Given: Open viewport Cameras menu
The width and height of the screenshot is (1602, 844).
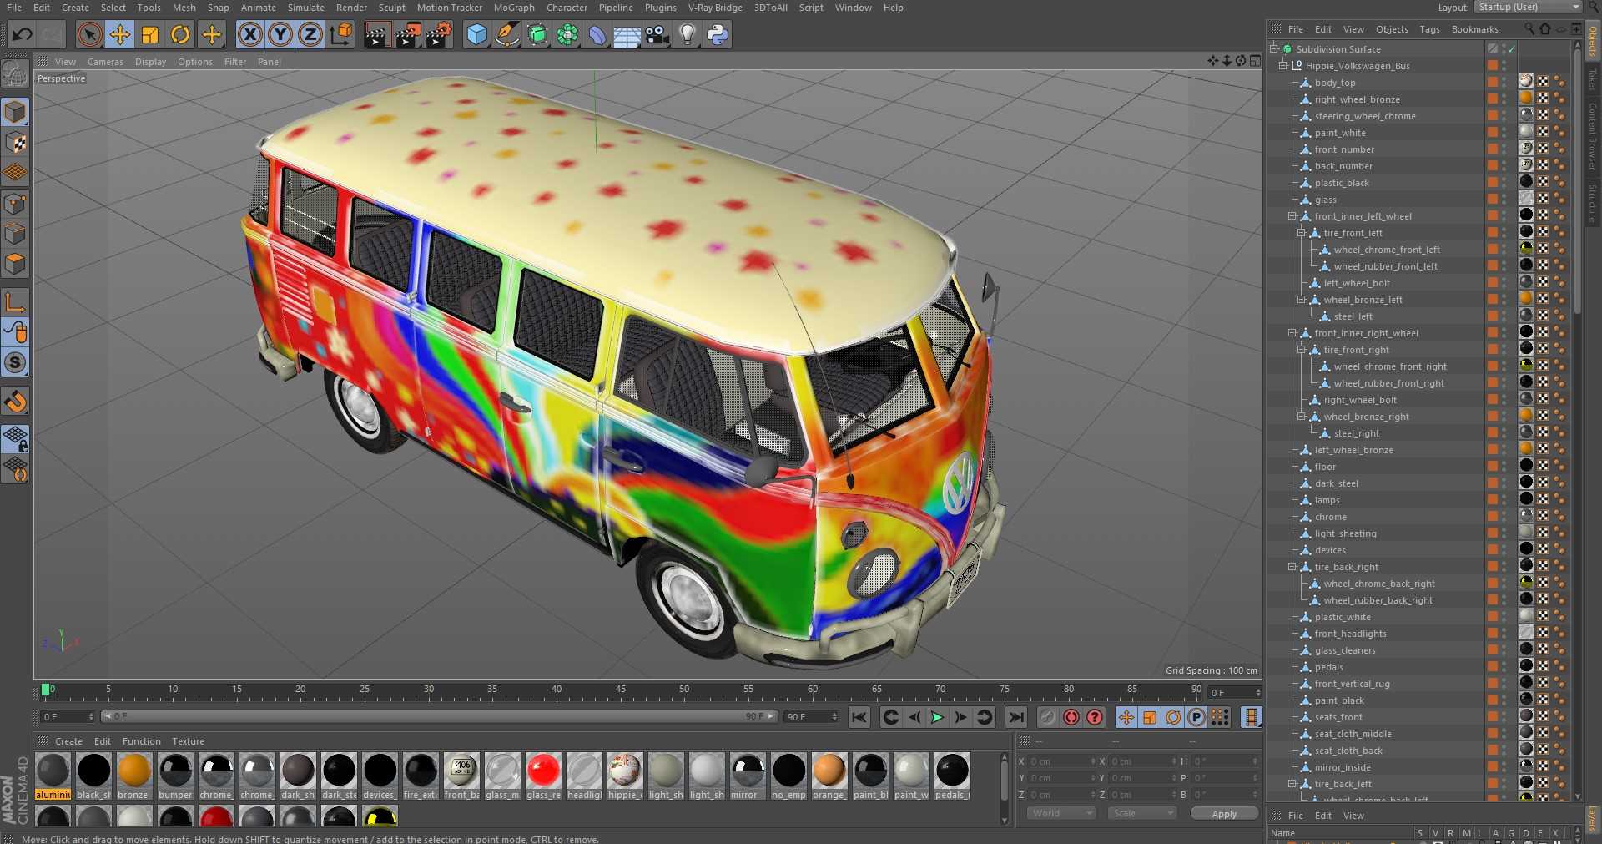Looking at the screenshot, I should click(105, 62).
